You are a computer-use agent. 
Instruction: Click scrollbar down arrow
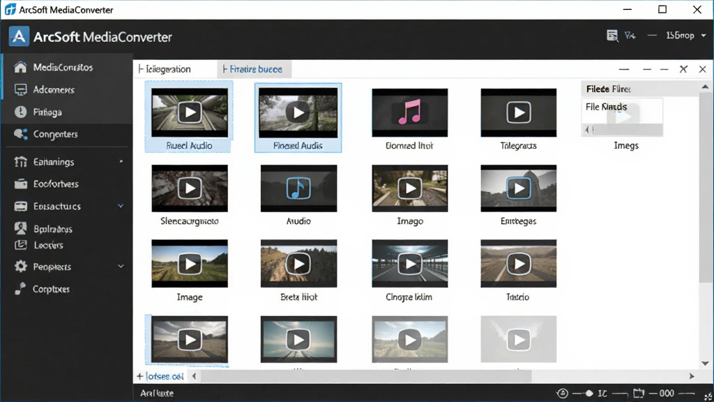[x=706, y=363]
